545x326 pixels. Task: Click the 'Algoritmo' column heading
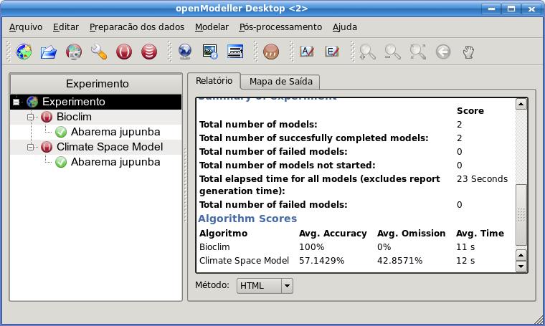[223, 234]
